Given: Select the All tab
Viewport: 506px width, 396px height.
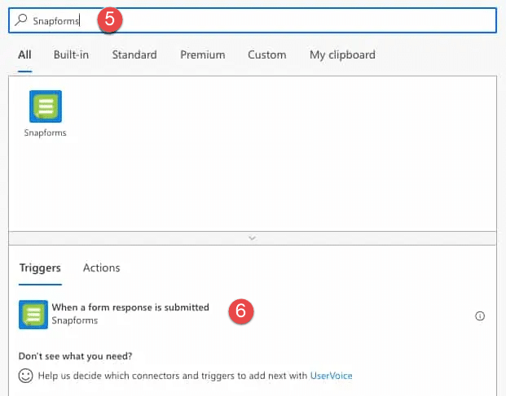Looking at the screenshot, I should point(24,54).
